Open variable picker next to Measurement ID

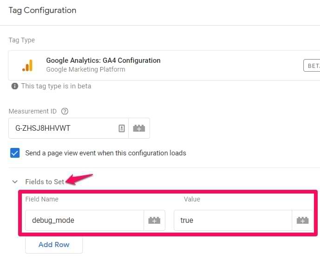(139, 128)
